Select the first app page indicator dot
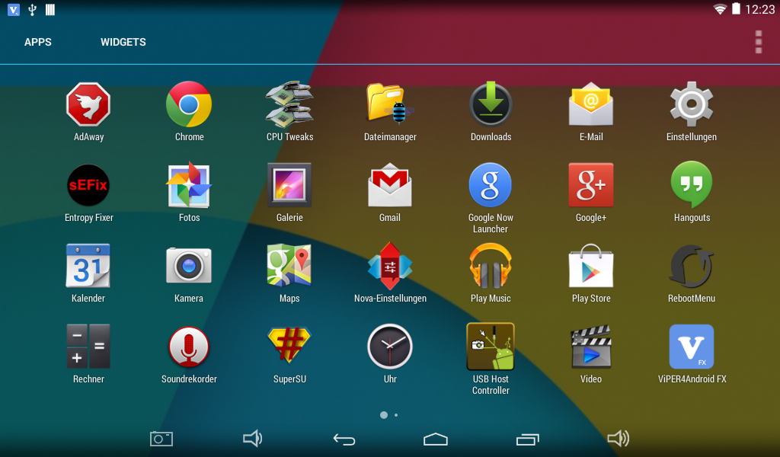This screenshot has height=457, width=780. pos(384,415)
